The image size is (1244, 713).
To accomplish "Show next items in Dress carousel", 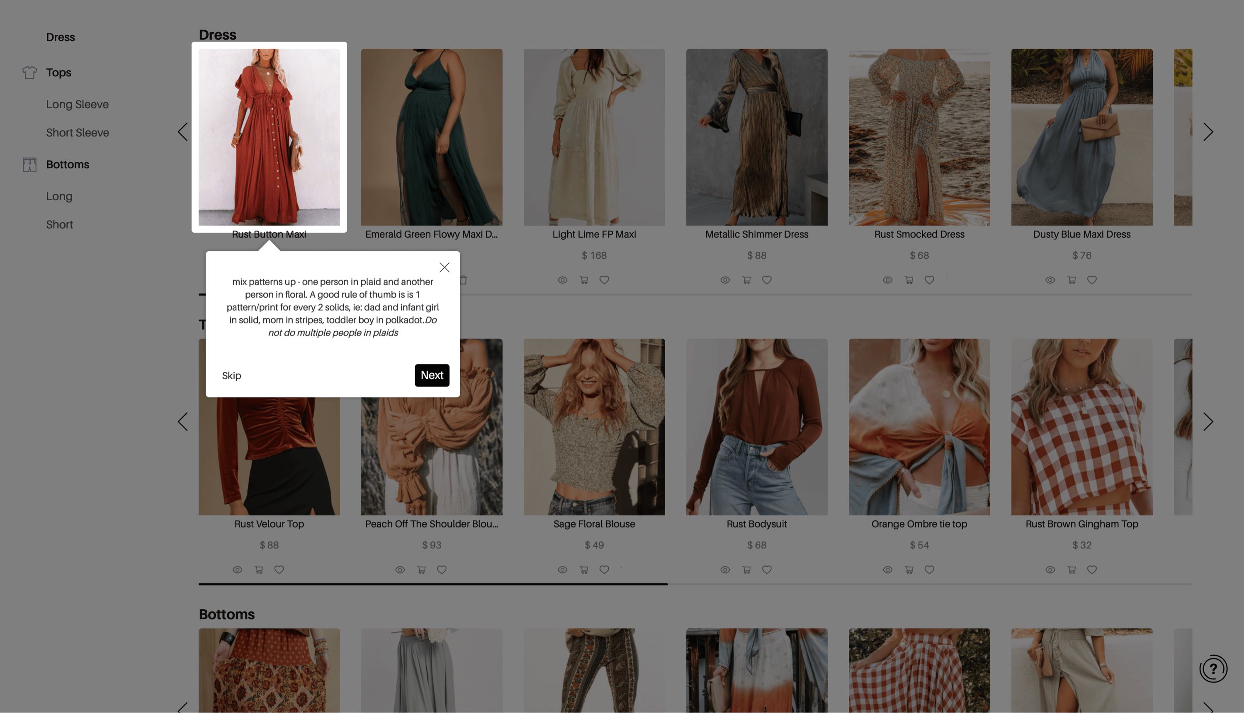I will (x=1208, y=132).
